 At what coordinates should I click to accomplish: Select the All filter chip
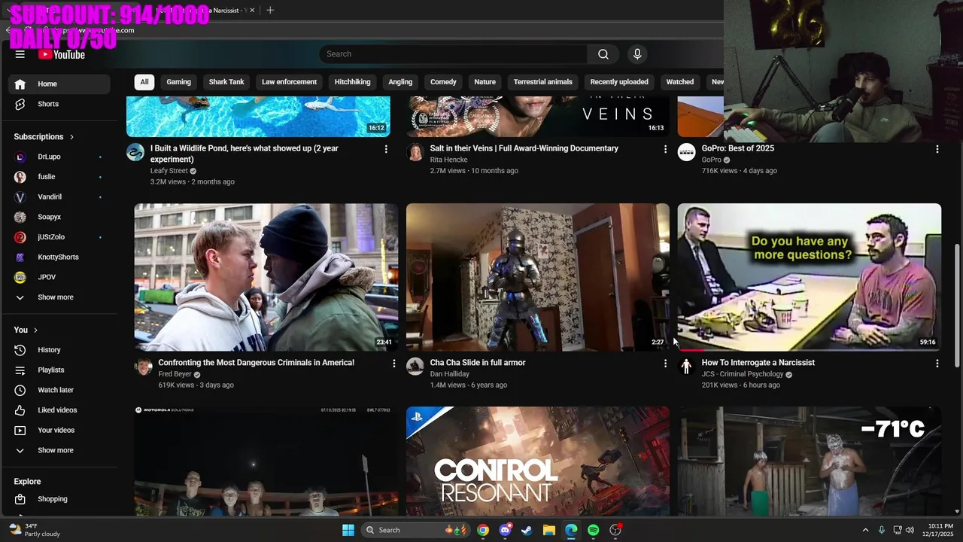coord(144,82)
